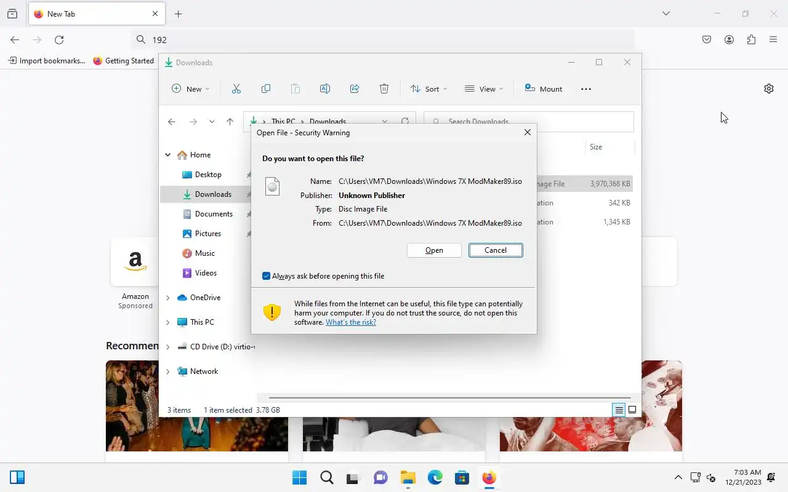The height and width of the screenshot is (492, 788).
Task: Open Microsoft Edge from taskbar
Action: click(x=435, y=478)
